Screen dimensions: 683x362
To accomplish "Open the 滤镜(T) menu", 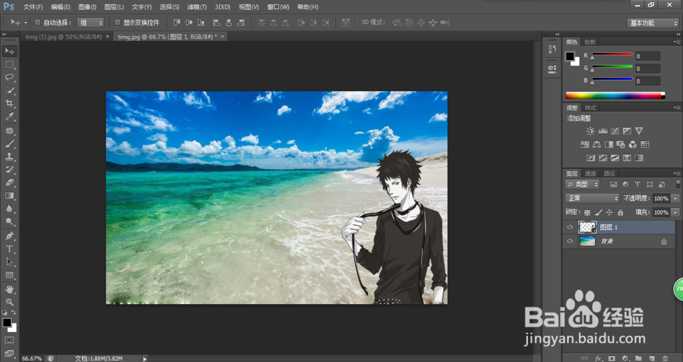I will click(197, 7).
